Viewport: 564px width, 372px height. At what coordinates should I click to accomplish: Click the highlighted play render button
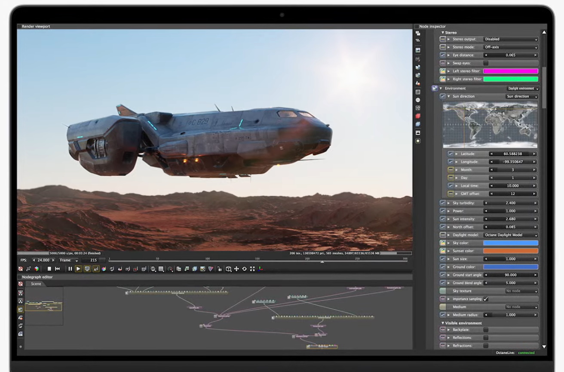tap(78, 269)
